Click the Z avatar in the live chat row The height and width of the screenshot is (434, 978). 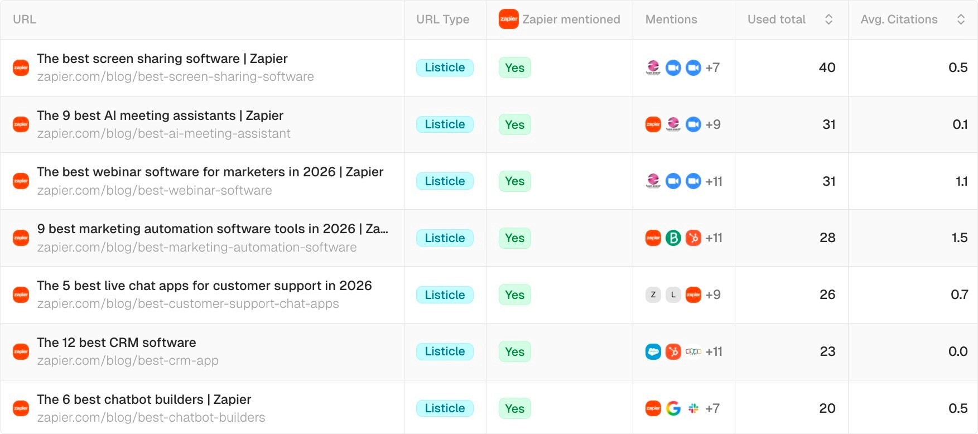653,295
